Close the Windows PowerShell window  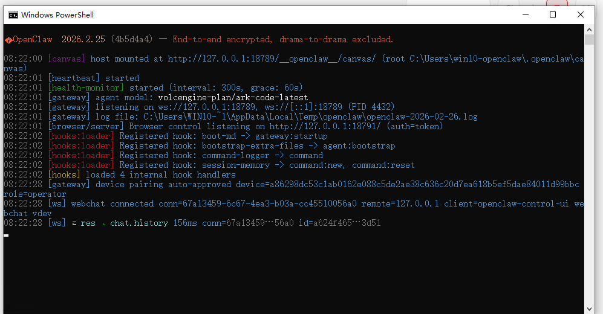coord(581,14)
